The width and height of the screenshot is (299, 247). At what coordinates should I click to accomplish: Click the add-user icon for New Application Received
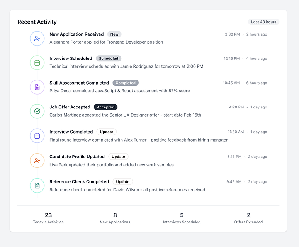pyautogui.click(x=37, y=39)
